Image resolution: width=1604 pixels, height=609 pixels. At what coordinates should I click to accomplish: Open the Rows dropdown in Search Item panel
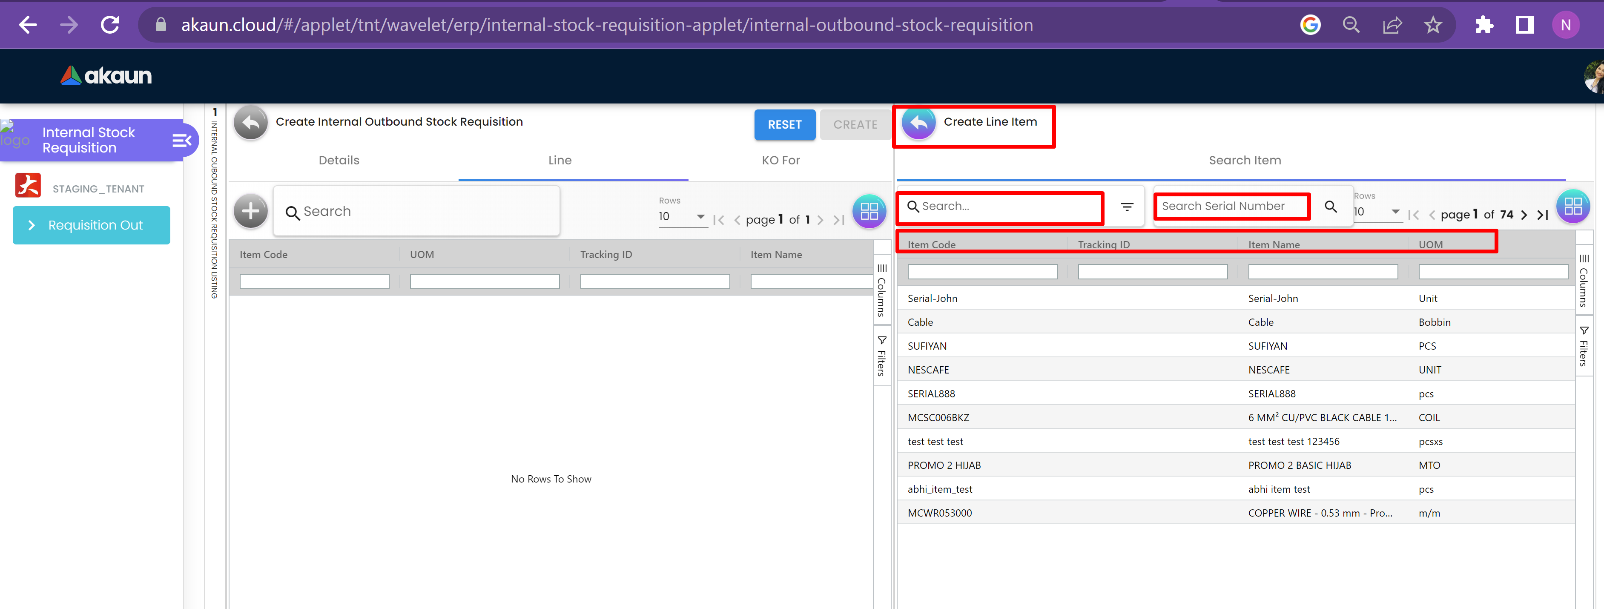click(x=1377, y=212)
